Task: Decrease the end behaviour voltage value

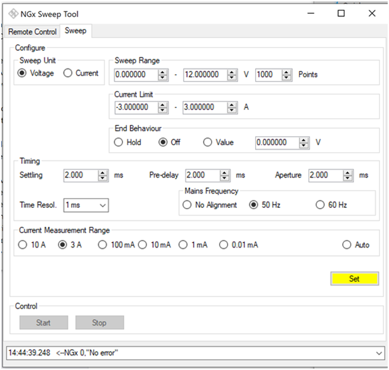Action: tap(304, 146)
